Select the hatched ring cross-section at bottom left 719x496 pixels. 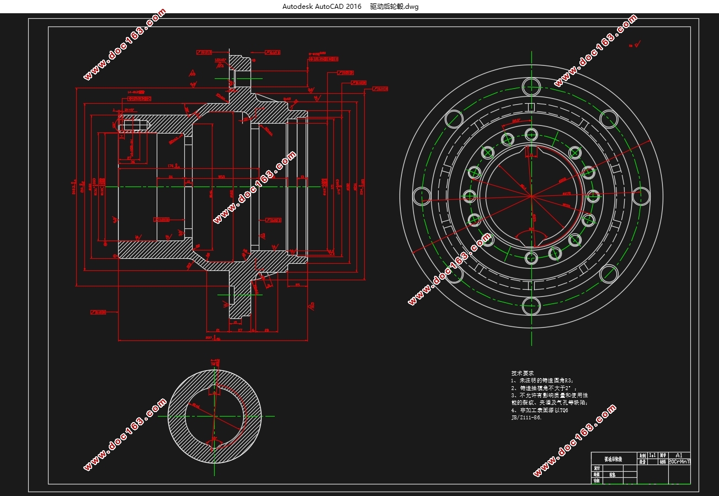coord(215,417)
